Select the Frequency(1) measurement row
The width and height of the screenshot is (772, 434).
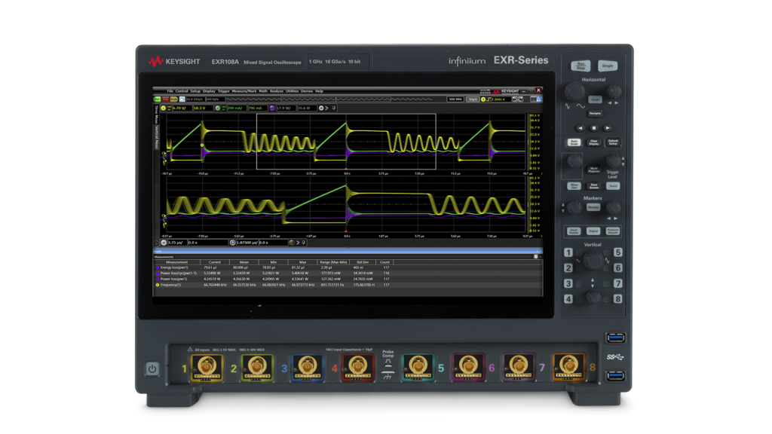tap(177, 286)
